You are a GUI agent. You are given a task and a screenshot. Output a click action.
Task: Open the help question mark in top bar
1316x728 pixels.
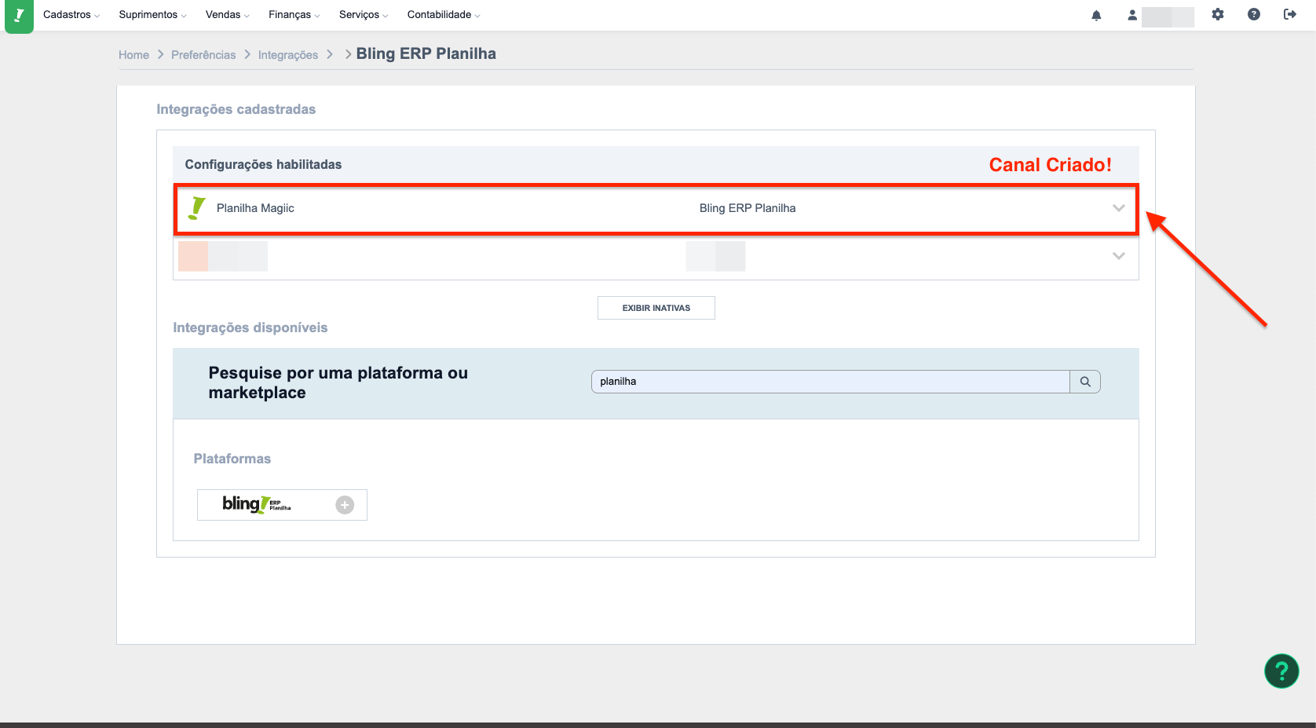click(x=1254, y=14)
